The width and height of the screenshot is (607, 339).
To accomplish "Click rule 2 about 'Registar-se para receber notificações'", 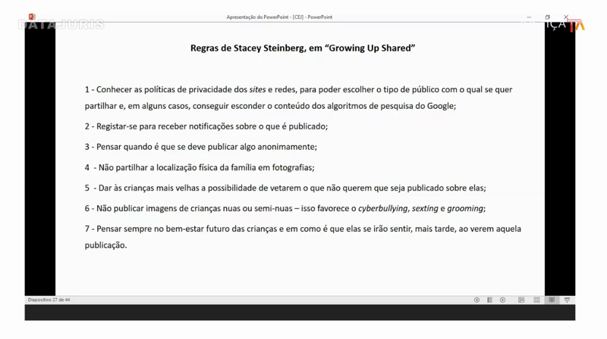I will (206, 126).
